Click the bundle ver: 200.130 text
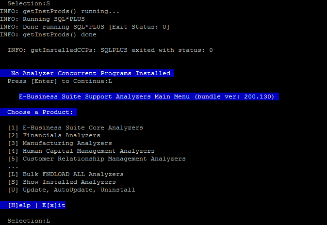 [x=234, y=96]
